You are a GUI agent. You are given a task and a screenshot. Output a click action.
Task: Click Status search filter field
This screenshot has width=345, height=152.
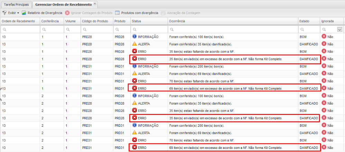click(149, 29)
